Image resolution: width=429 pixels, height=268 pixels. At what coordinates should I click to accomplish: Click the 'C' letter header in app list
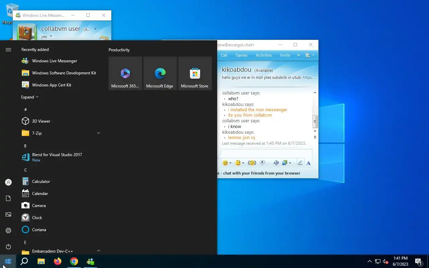pyautogui.click(x=25, y=170)
